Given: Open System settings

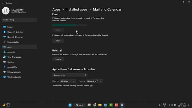Looking at the screenshot, I should tap(19, 27).
